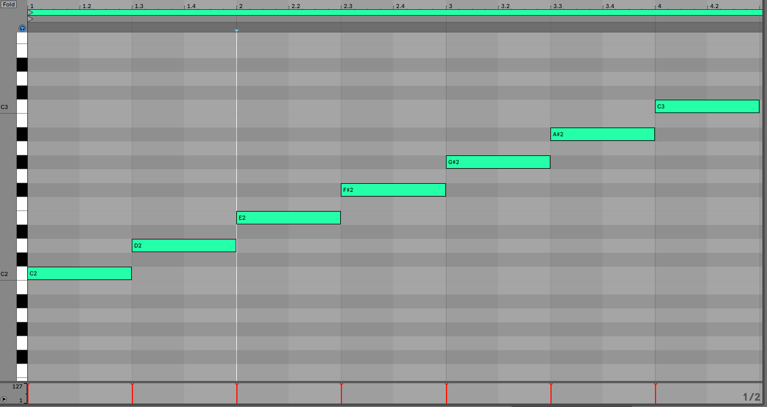The height and width of the screenshot is (407, 767).
Task: Click the velocity scale value 1
Action: pyautogui.click(x=21, y=400)
